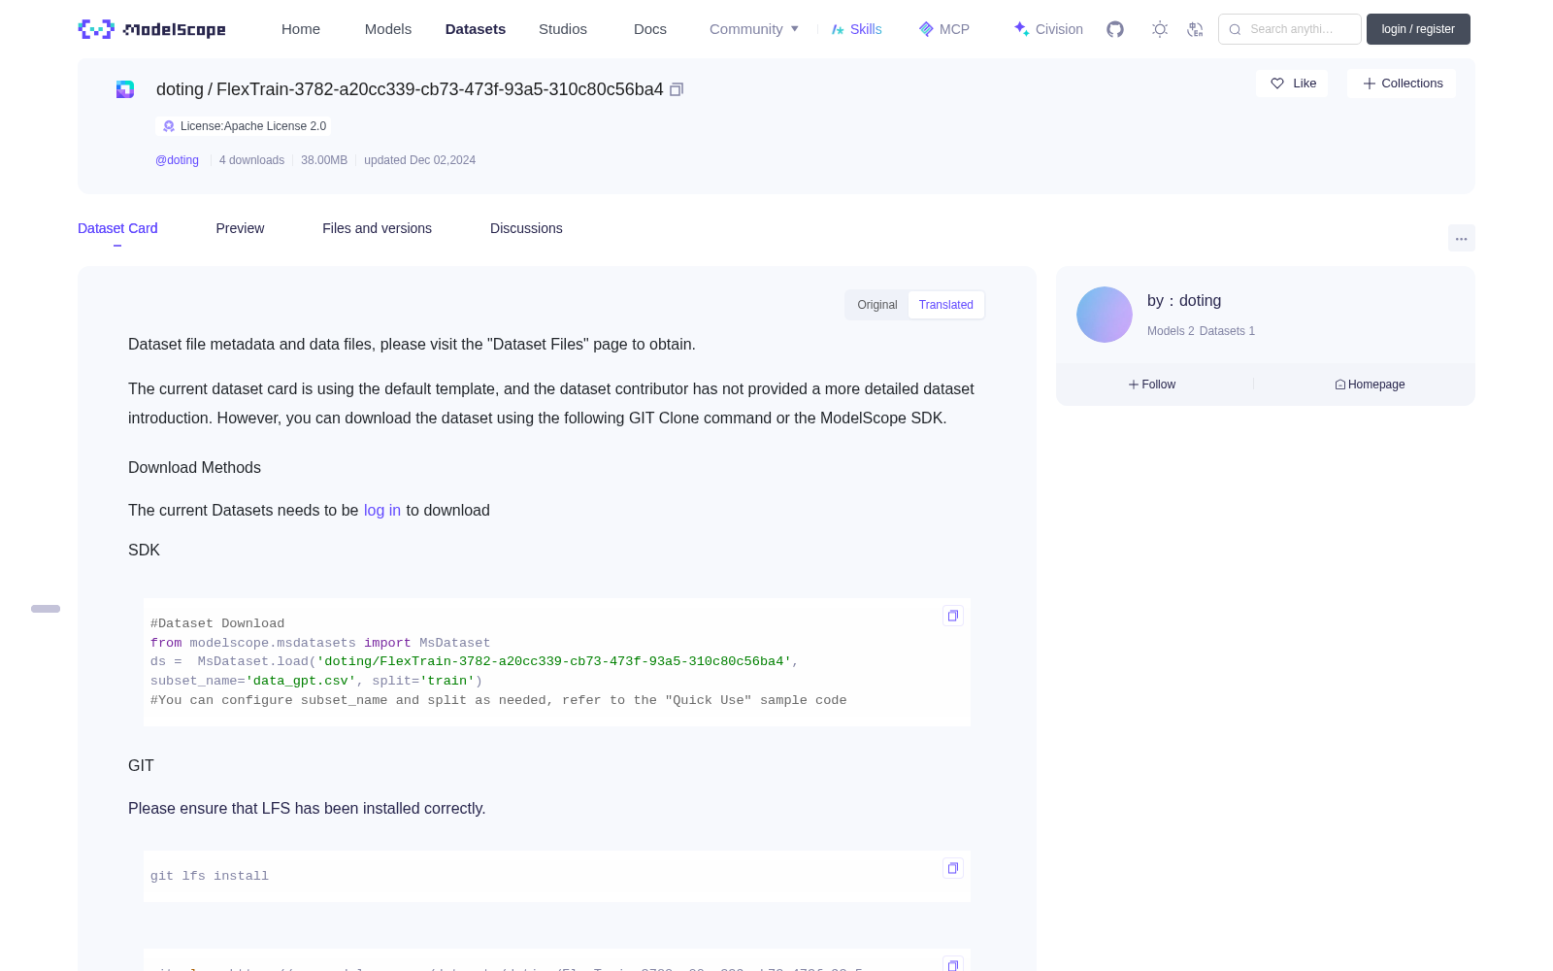The height and width of the screenshot is (971, 1553).
Task: Click the ModelScope logo
Action: pos(152,29)
